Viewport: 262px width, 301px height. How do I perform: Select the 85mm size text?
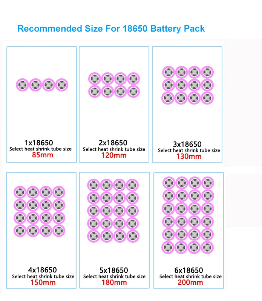click(43, 155)
